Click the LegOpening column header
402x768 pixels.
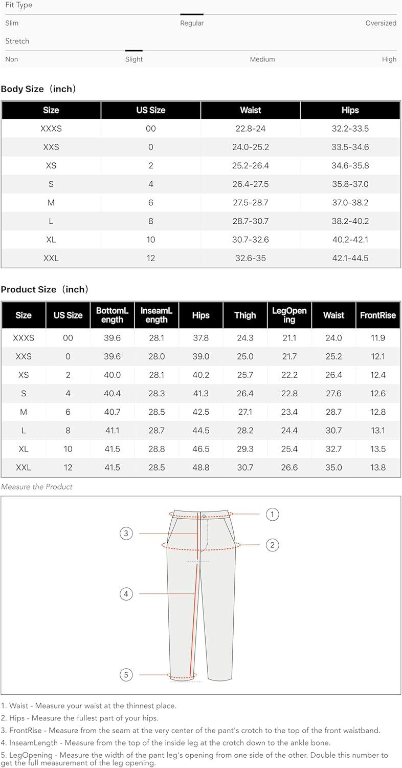click(289, 315)
